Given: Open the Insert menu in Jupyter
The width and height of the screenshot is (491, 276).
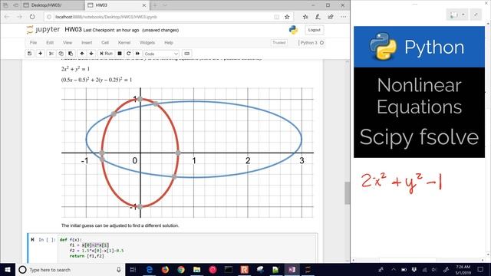Looking at the screenshot, I should pyautogui.click(x=87, y=43).
